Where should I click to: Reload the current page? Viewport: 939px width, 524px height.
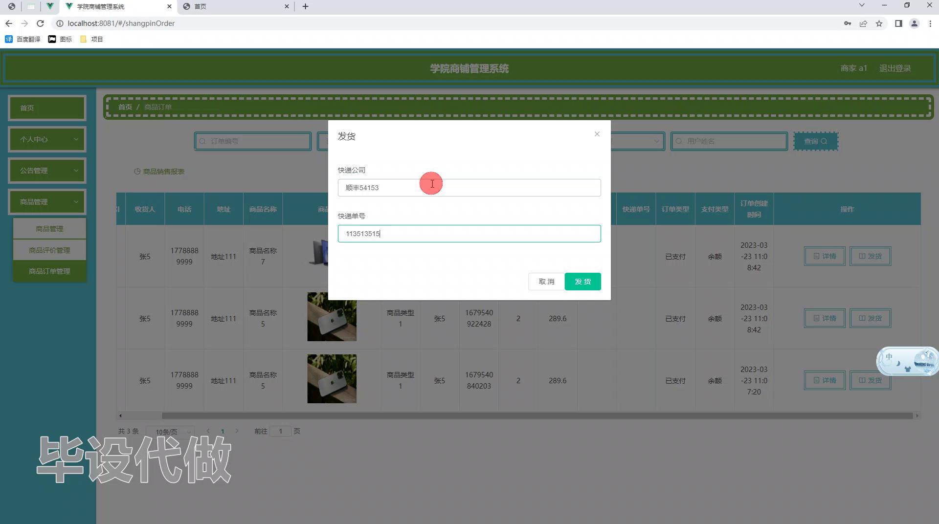pos(41,23)
